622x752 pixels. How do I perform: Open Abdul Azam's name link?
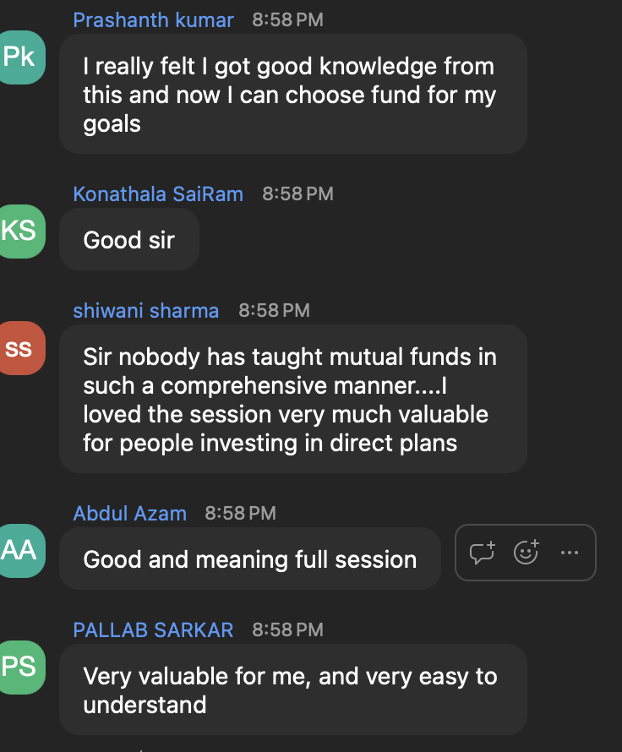129,514
